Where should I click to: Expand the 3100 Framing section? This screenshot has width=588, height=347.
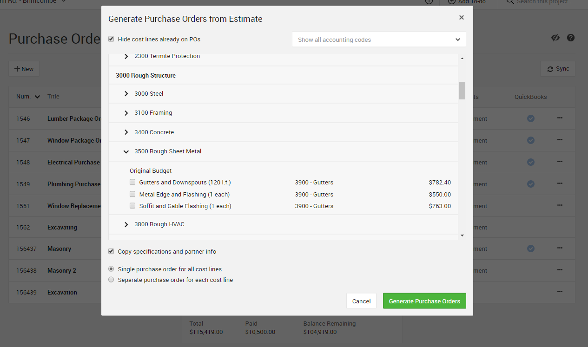126,113
